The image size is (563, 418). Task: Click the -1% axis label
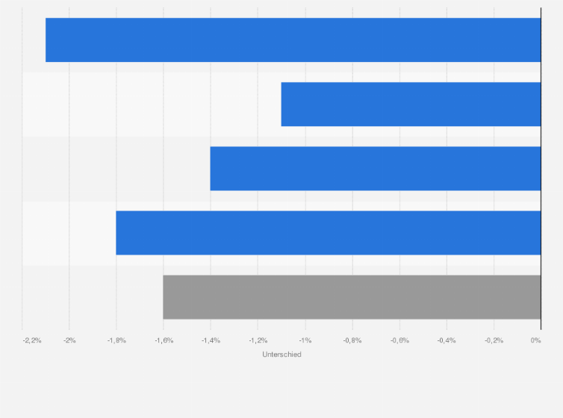pyautogui.click(x=305, y=340)
